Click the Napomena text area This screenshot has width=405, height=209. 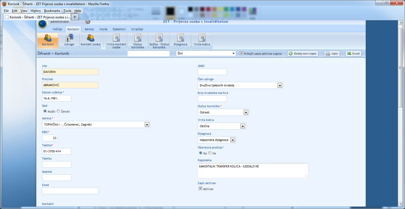253,171
